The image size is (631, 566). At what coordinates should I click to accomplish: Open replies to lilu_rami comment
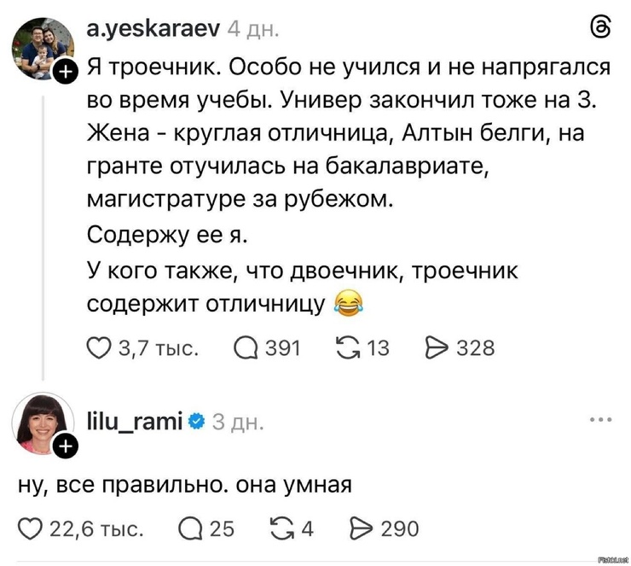tap(190, 529)
